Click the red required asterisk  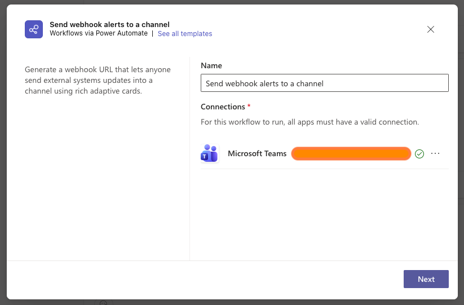pos(249,107)
